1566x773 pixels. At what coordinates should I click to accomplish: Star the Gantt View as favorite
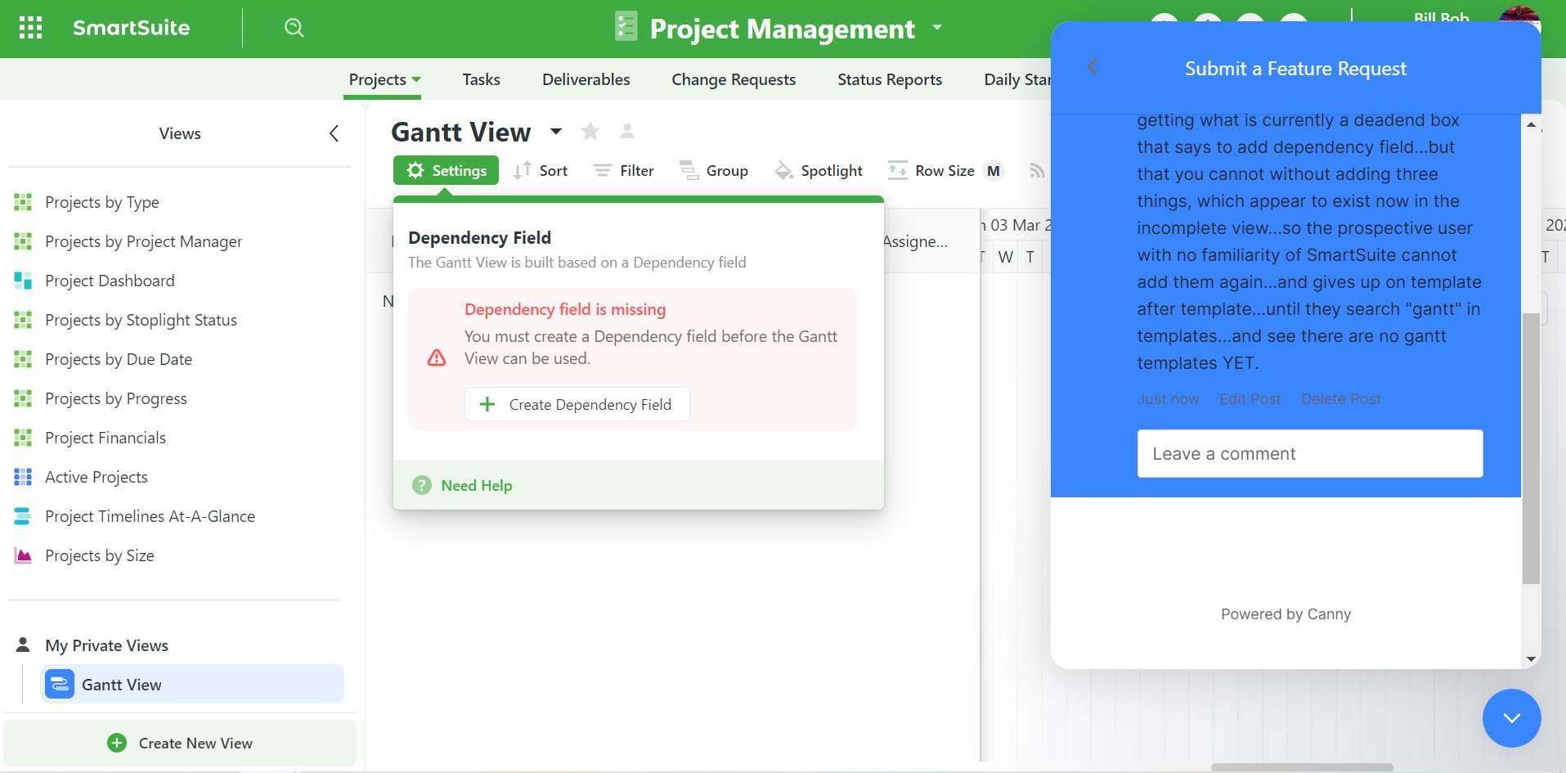(x=590, y=131)
